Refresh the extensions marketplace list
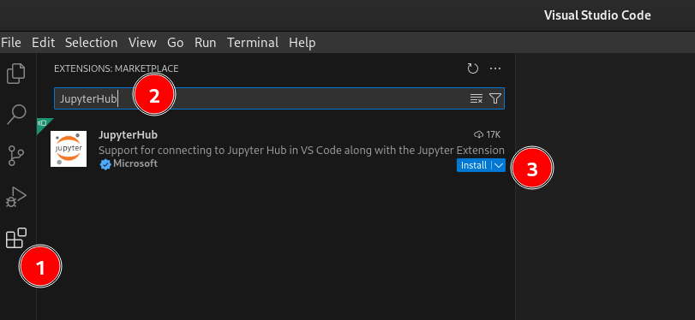 tap(473, 68)
